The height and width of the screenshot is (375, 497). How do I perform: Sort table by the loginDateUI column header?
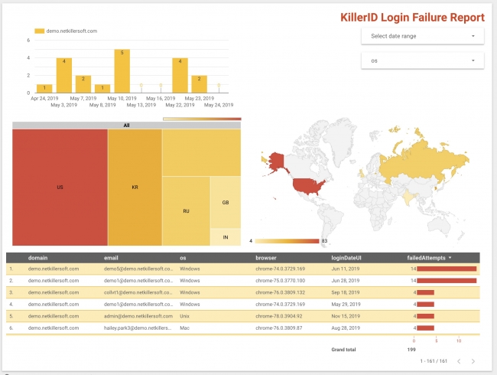346,258
